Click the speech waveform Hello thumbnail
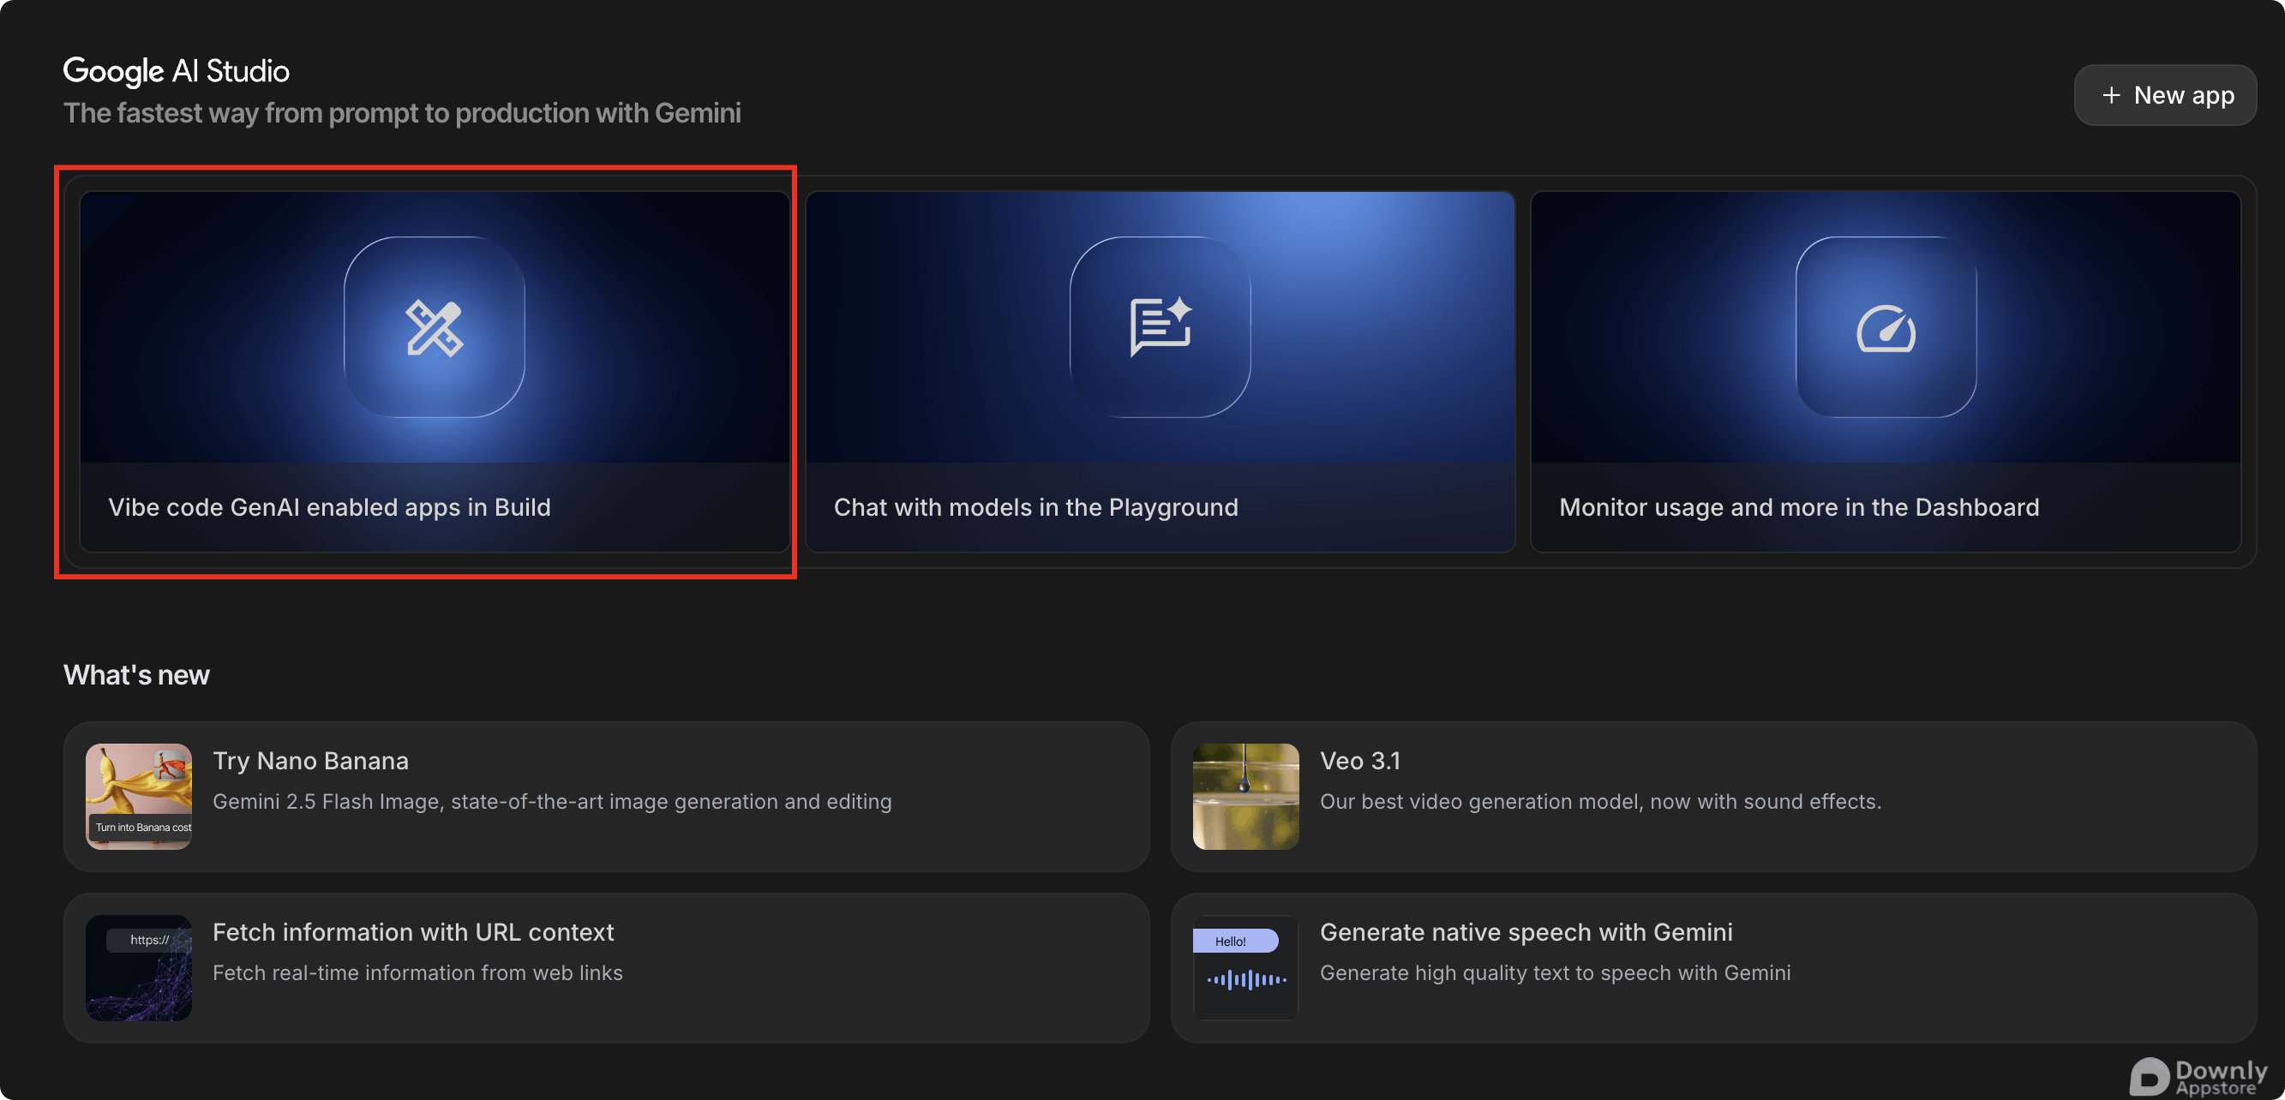This screenshot has width=2285, height=1100. (x=1245, y=967)
